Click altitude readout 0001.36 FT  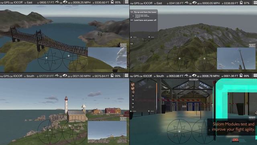(x=230, y=76)
